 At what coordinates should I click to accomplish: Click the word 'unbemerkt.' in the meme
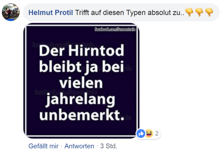pyautogui.click(x=82, y=115)
